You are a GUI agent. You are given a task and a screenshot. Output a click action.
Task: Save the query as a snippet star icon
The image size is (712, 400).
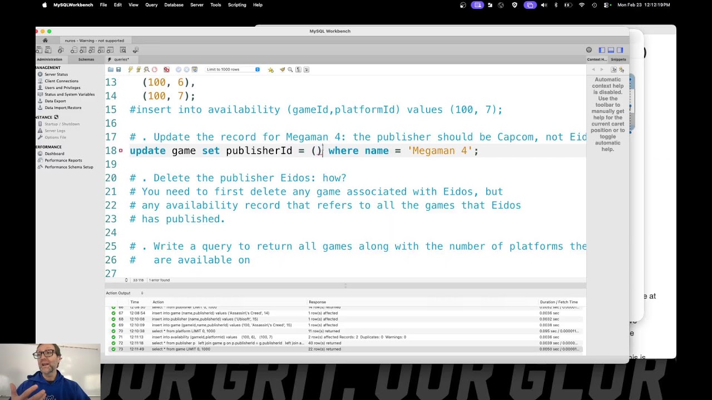[x=270, y=69]
